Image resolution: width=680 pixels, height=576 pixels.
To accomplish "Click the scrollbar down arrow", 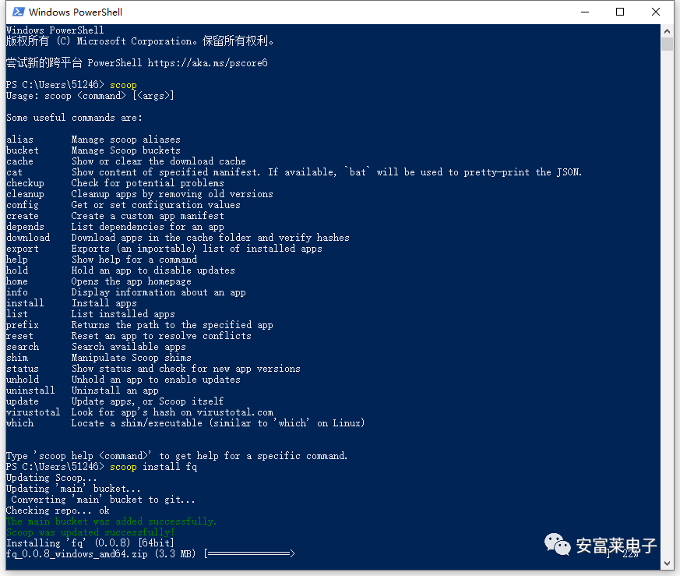I will [x=667, y=564].
